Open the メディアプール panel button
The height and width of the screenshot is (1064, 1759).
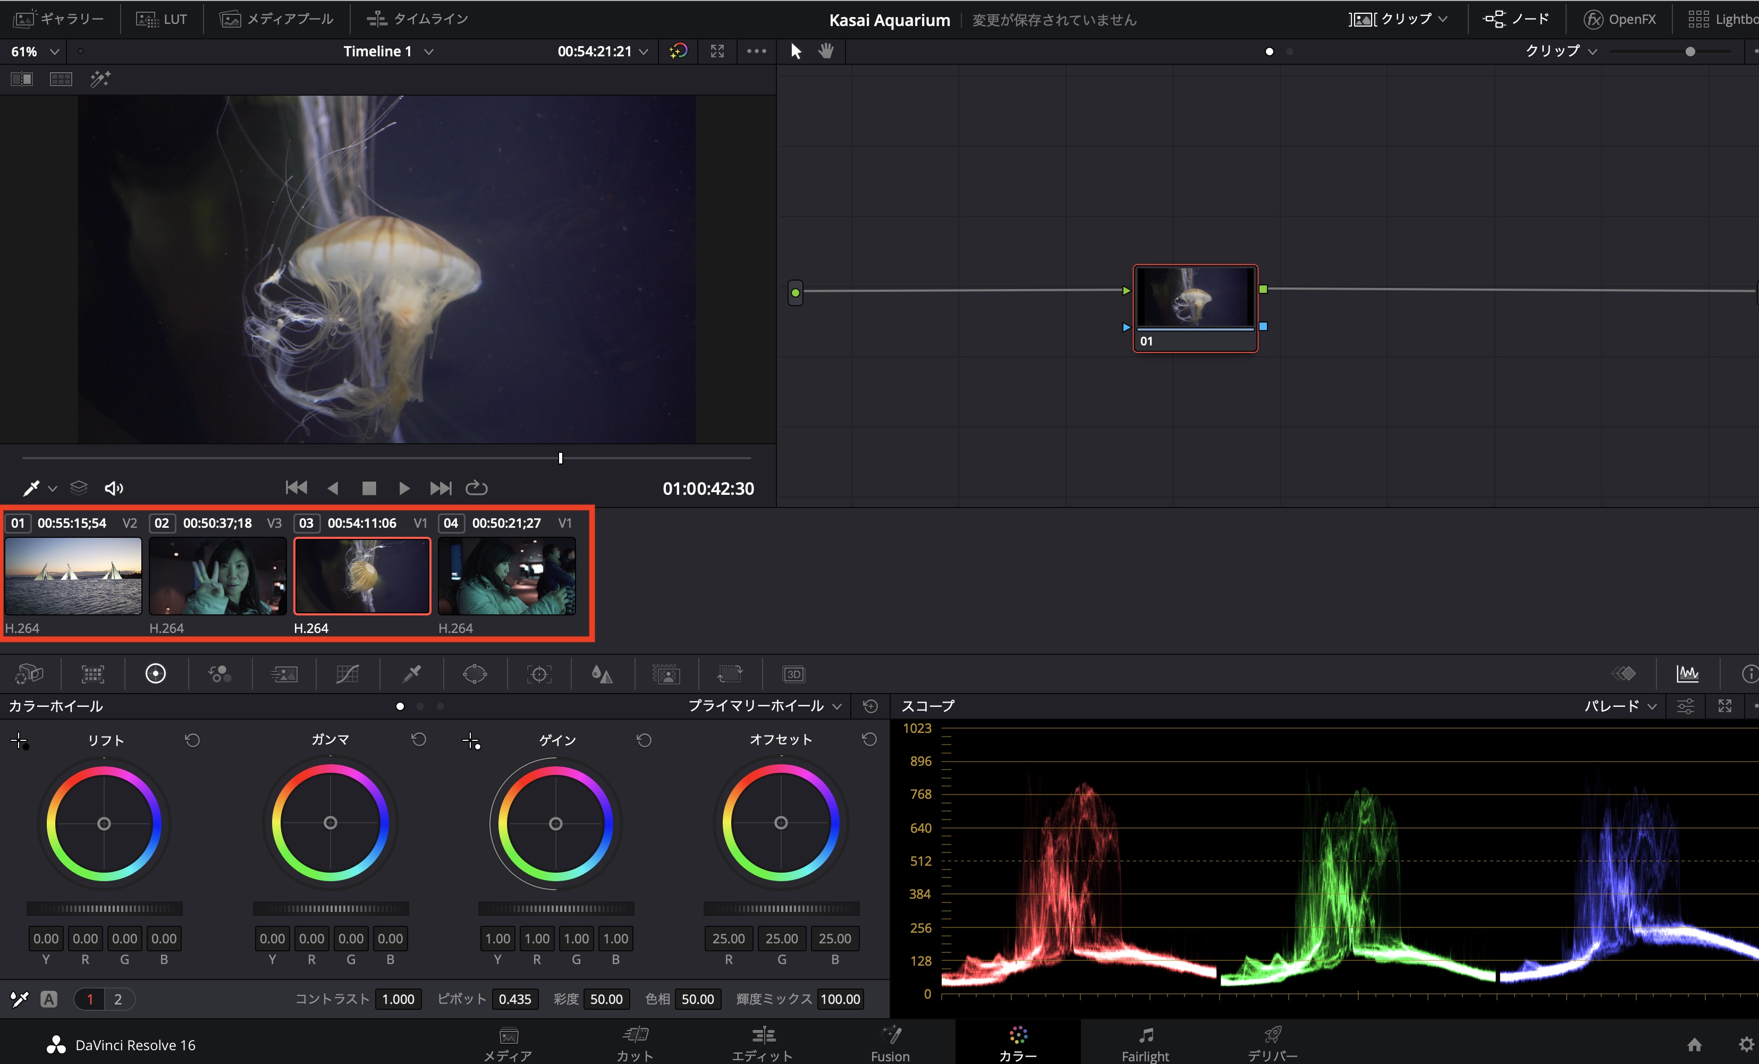point(277,19)
